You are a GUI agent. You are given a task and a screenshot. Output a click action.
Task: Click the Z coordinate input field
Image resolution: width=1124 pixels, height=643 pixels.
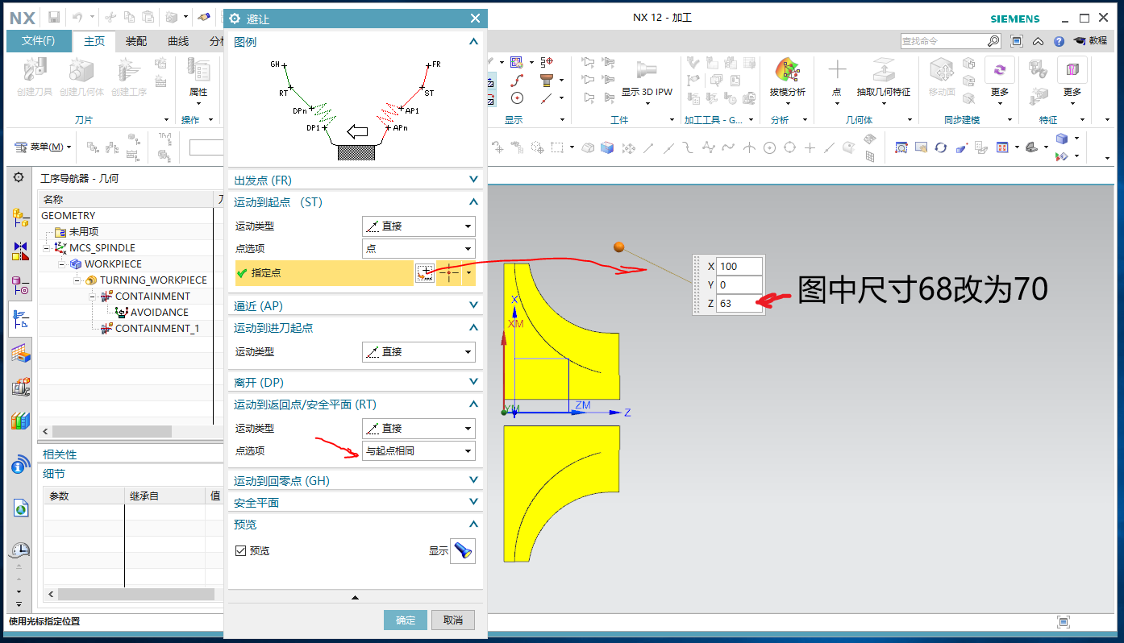pos(739,303)
